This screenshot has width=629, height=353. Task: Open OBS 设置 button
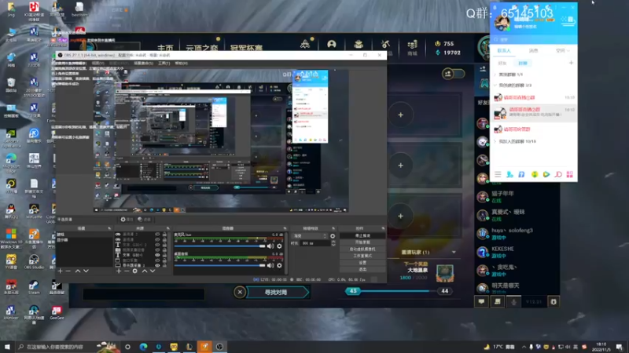pyautogui.click(x=362, y=263)
